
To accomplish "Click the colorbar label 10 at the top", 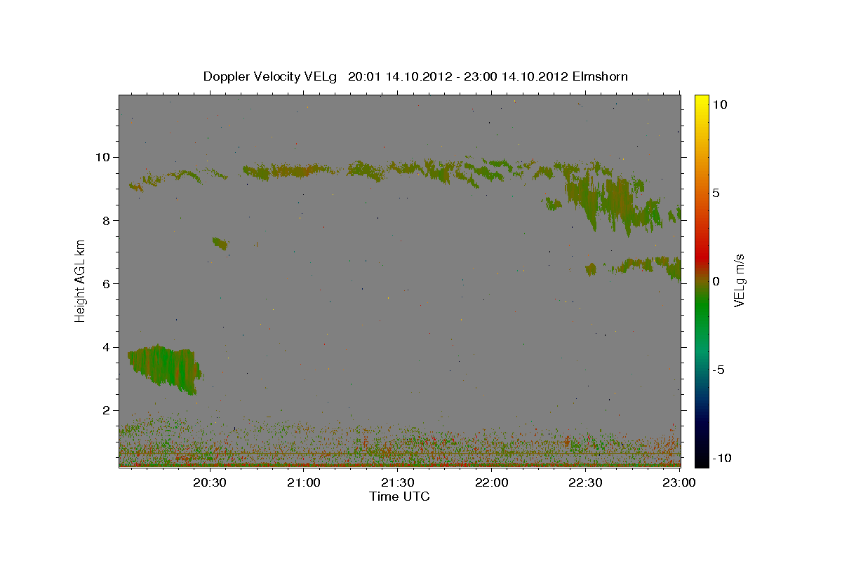I will [720, 104].
